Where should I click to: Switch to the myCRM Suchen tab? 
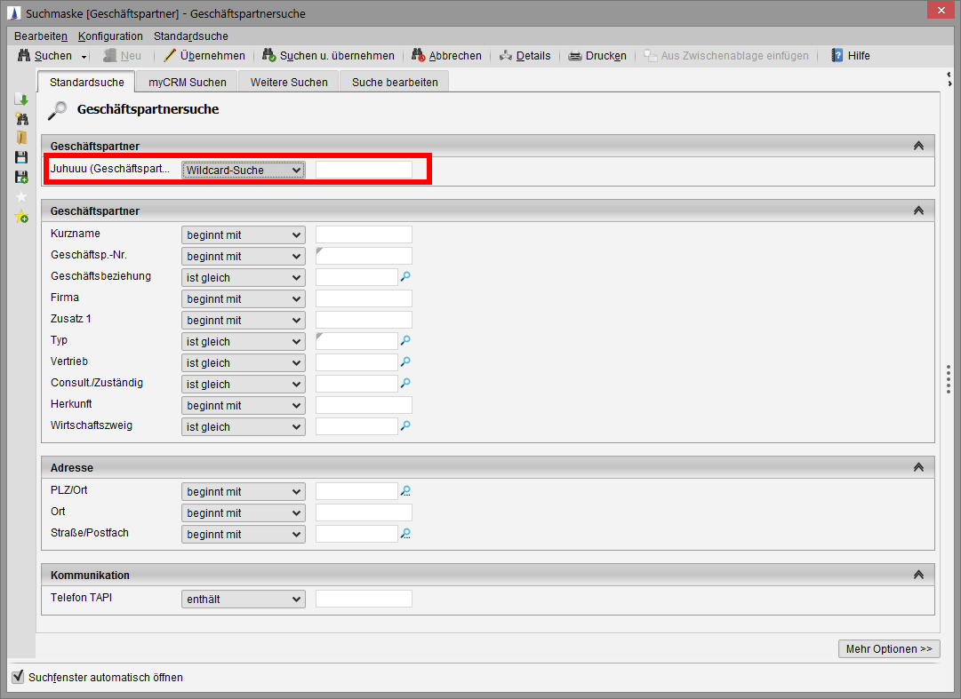coord(187,82)
